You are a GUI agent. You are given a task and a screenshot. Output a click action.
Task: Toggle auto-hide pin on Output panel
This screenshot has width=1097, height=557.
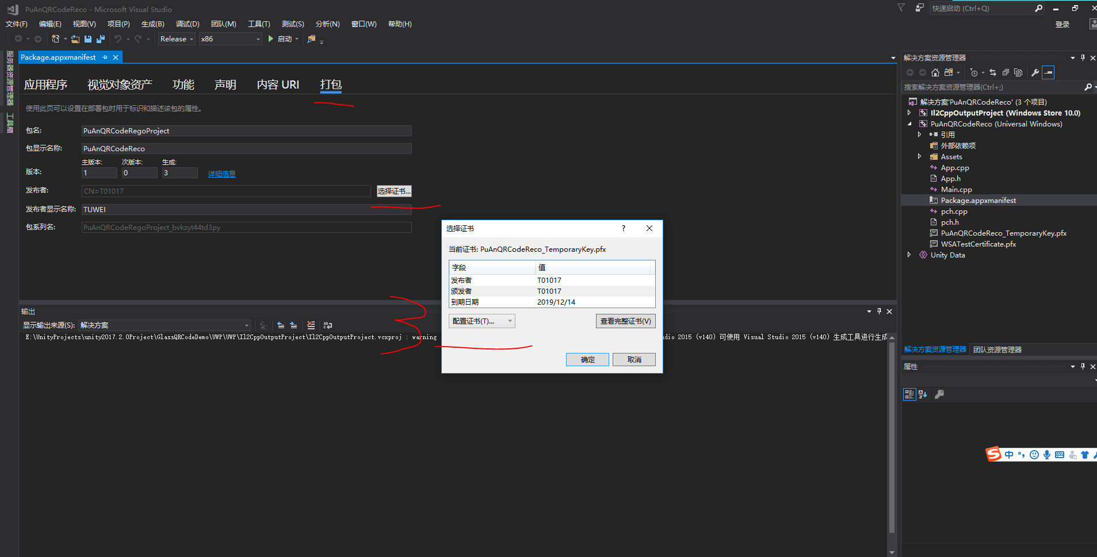click(x=879, y=312)
